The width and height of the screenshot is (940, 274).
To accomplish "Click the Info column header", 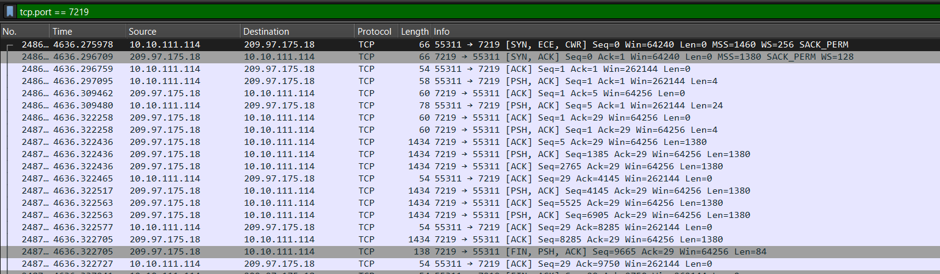I will coord(671,32).
